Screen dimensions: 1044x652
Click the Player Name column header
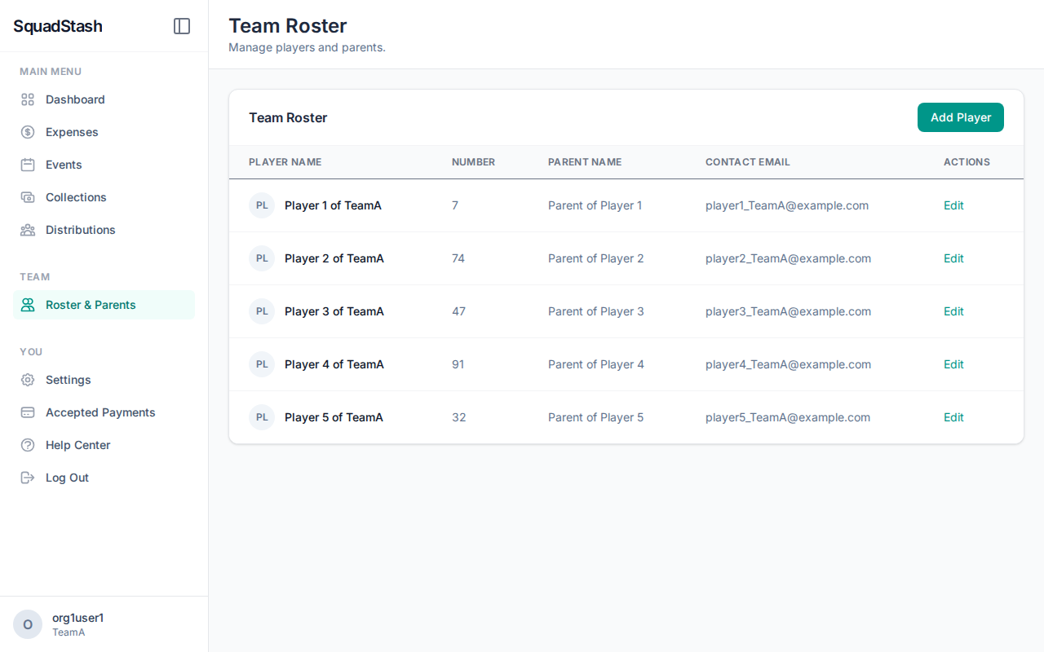coord(285,161)
